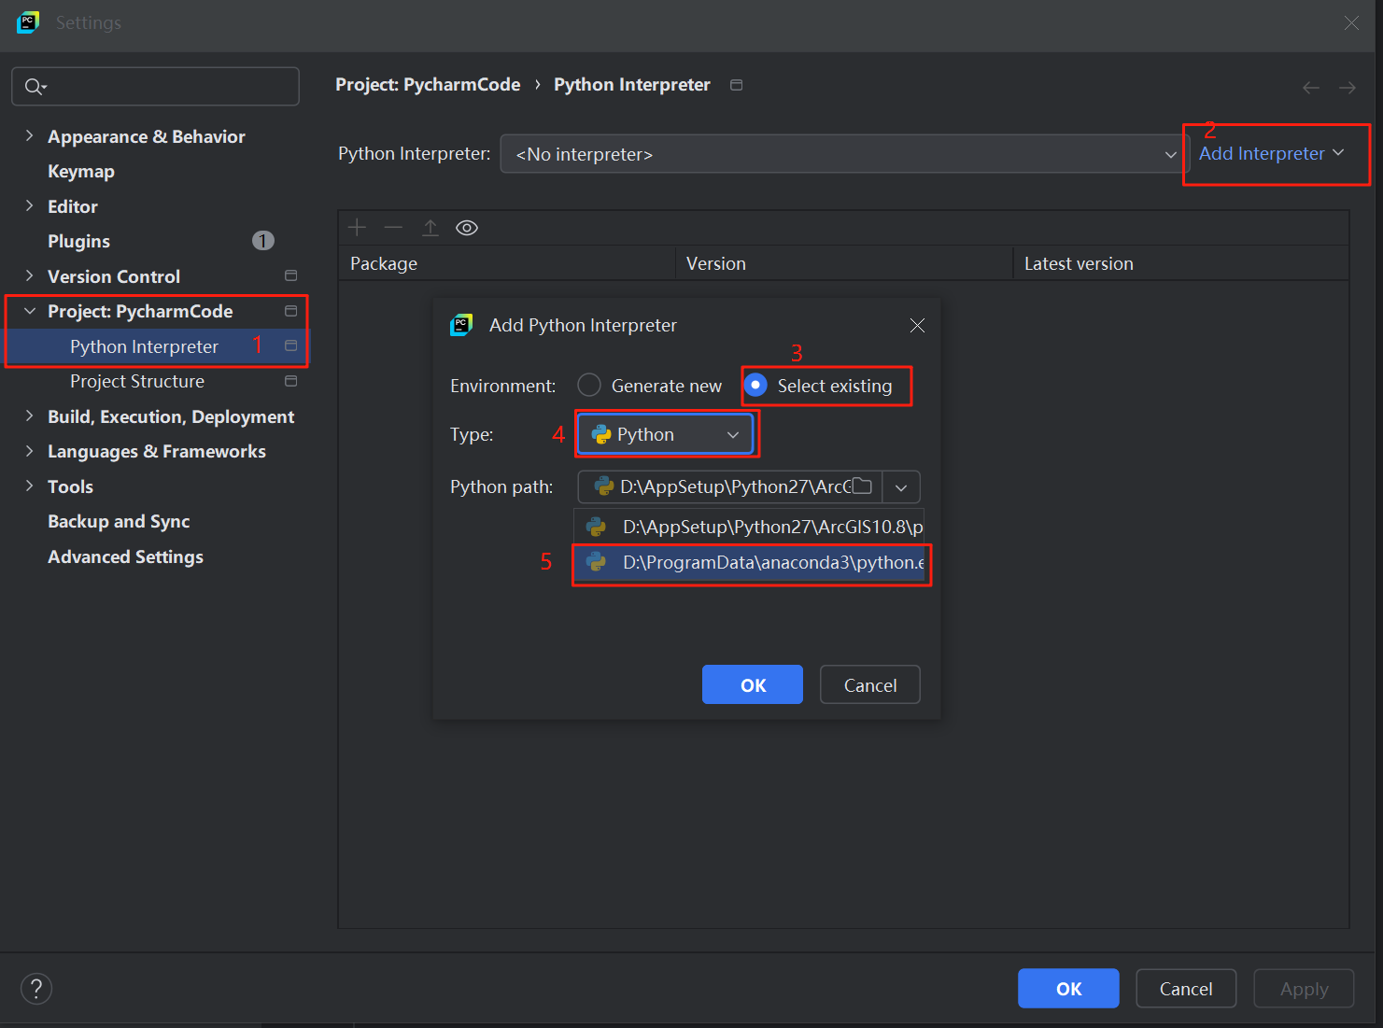The height and width of the screenshot is (1028, 1383).
Task: Click the forward navigation arrow
Action: pyautogui.click(x=1348, y=87)
